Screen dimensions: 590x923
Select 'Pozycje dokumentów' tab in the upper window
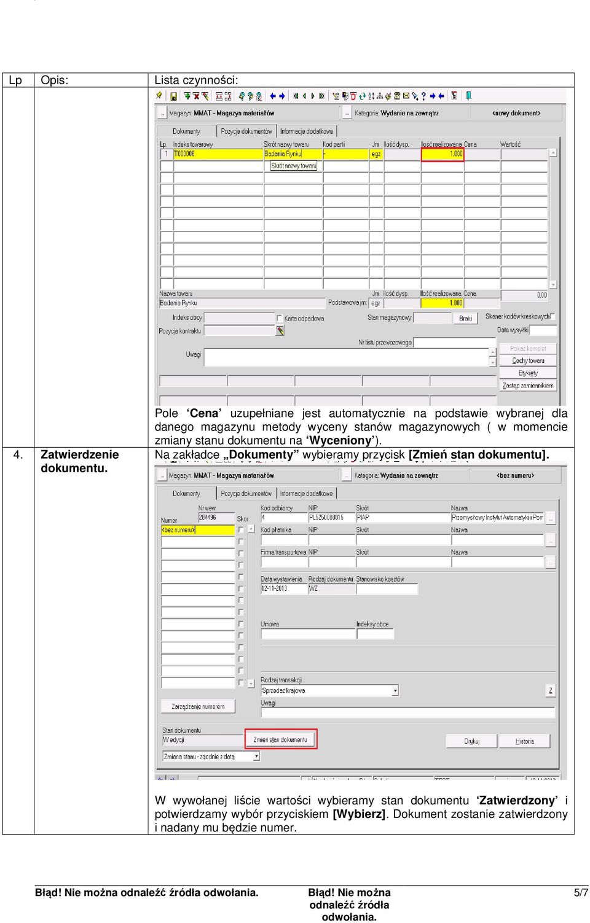click(246, 131)
